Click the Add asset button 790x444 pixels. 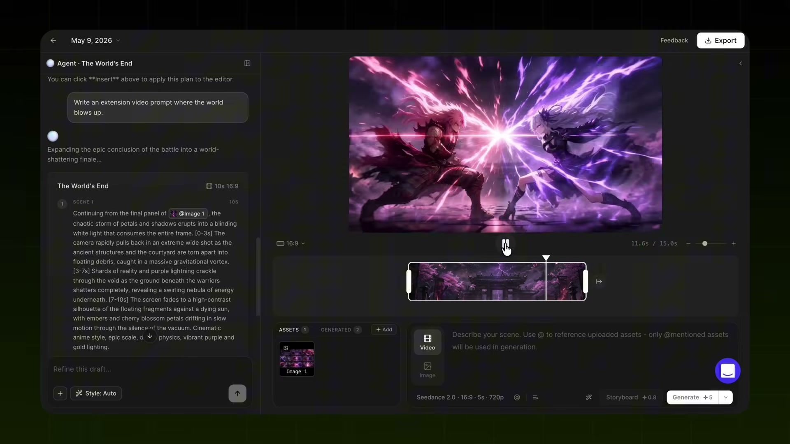[384, 330]
